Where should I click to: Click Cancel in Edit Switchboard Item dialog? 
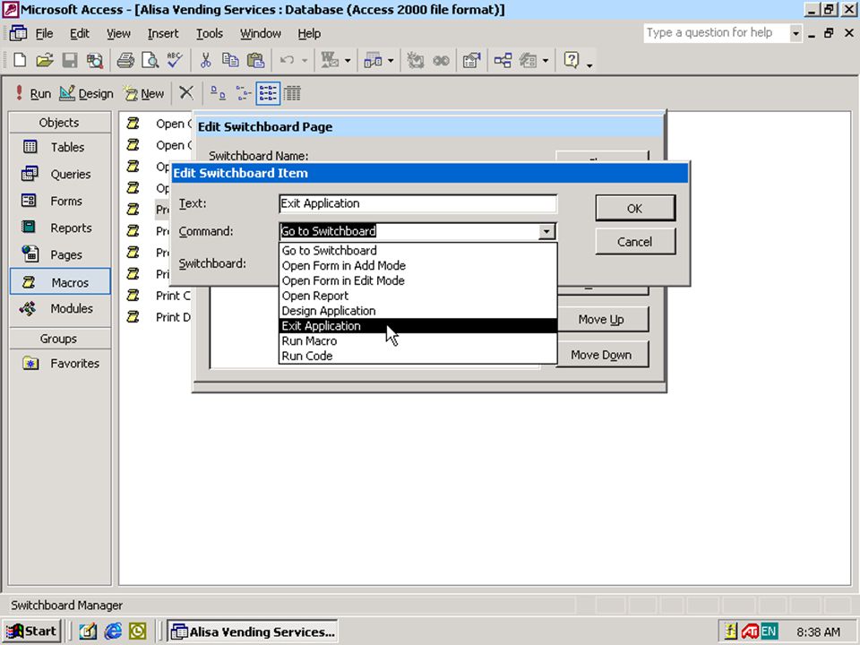tap(635, 242)
